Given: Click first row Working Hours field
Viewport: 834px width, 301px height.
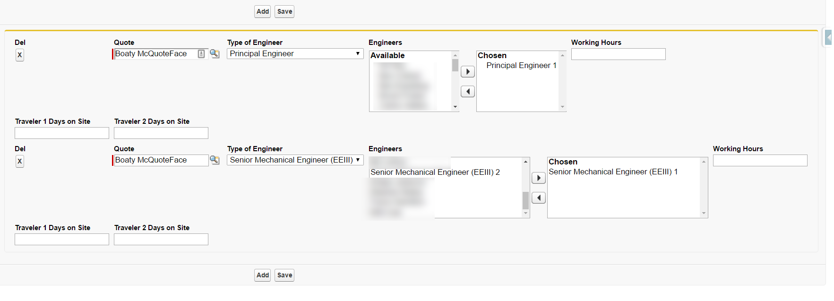Looking at the screenshot, I should 618,54.
